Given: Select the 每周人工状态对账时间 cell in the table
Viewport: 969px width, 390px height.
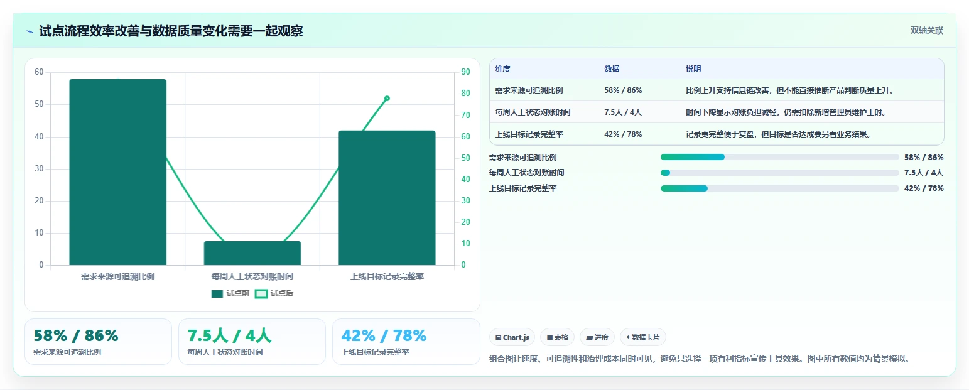Looking at the screenshot, I should point(533,112).
